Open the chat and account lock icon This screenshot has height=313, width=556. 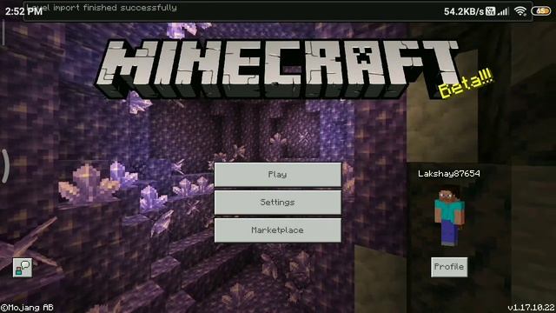tap(23, 268)
